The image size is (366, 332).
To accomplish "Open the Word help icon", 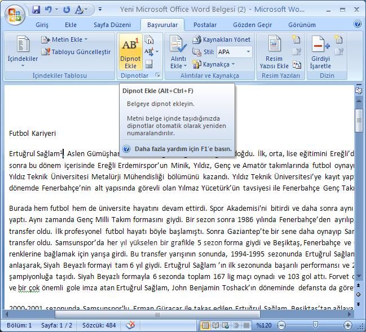I will coord(358,24).
